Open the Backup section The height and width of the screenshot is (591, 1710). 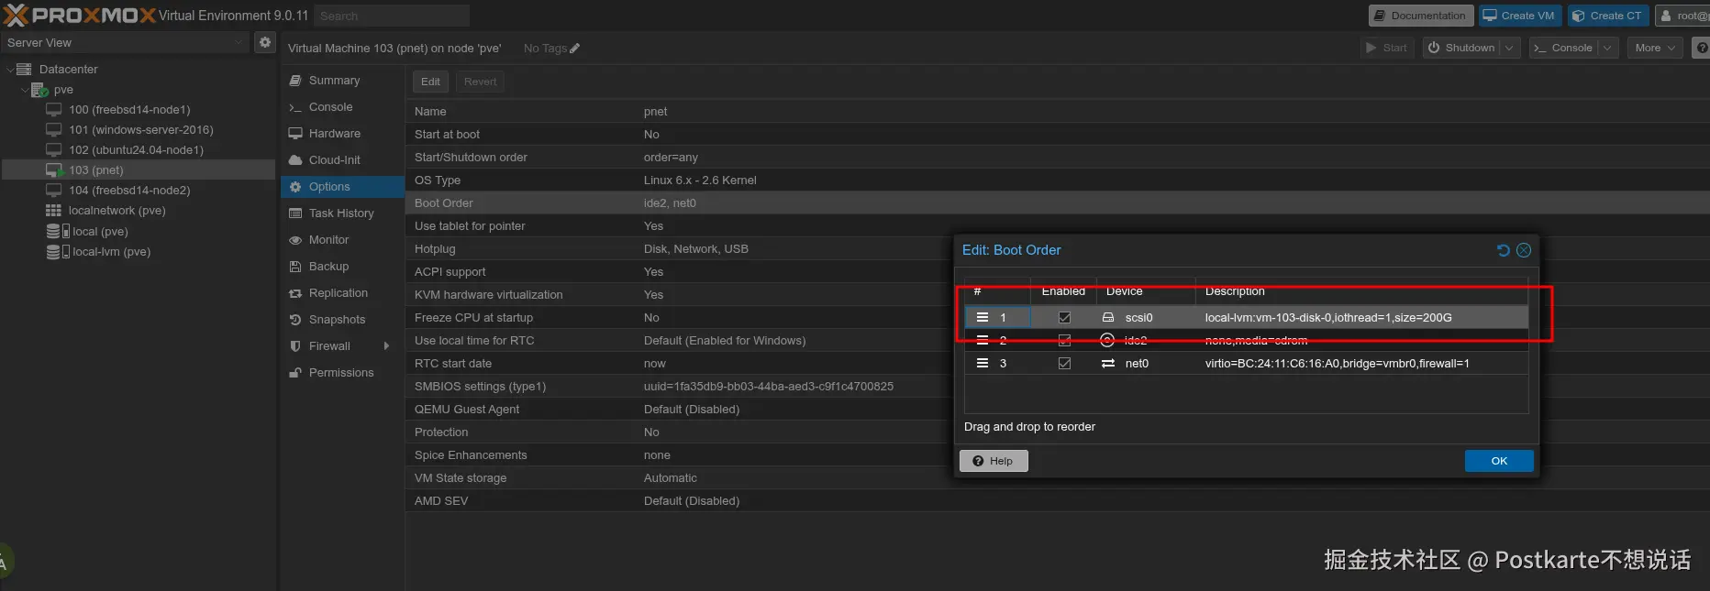pyautogui.click(x=342, y=267)
